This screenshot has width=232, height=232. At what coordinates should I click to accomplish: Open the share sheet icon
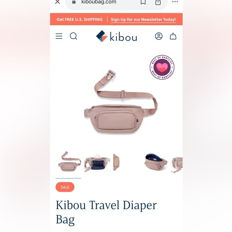pos(158,2)
